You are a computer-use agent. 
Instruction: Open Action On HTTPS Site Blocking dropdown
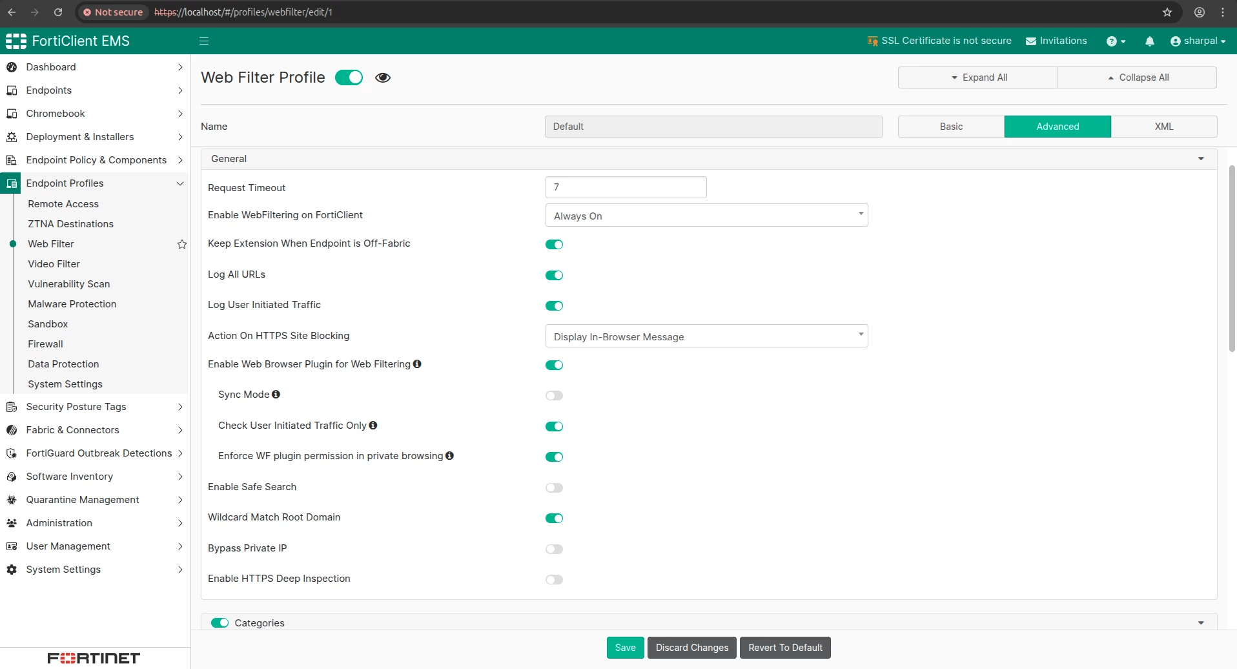(706, 336)
